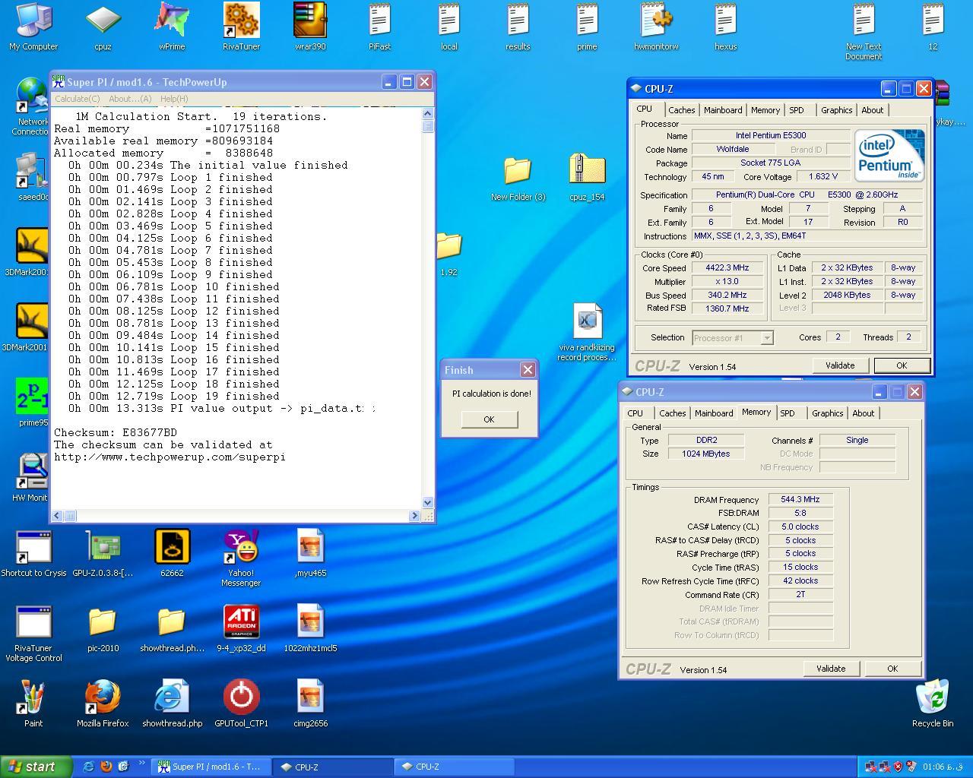Open SPD tab in upper CPU-Z window
This screenshot has height=778, width=973.
(x=797, y=110)
